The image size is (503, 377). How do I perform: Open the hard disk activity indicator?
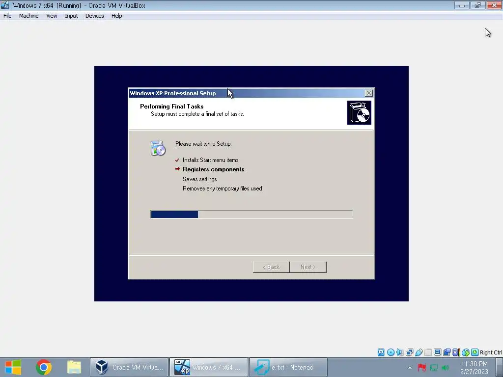click(381, 352)
